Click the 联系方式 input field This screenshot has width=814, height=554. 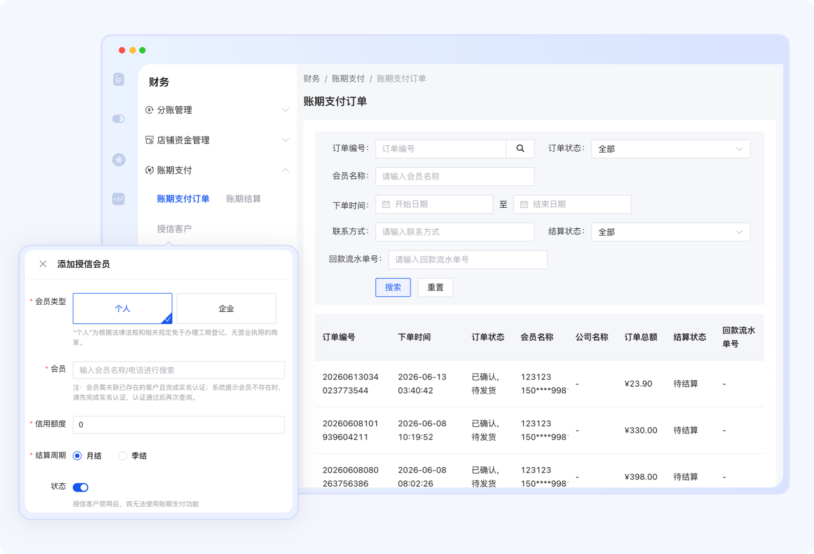[x=455, y=232]
